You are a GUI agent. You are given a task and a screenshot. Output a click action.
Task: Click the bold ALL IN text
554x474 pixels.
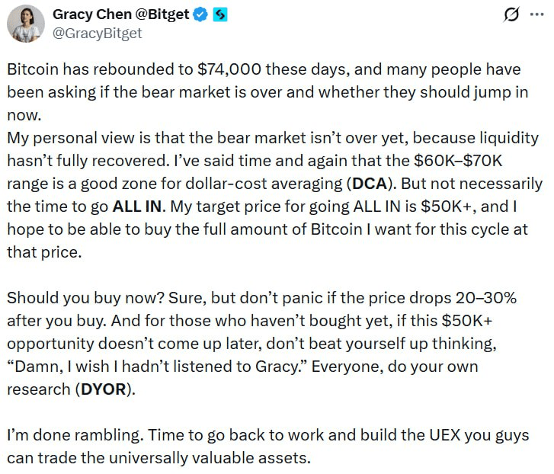pos(140,207)
